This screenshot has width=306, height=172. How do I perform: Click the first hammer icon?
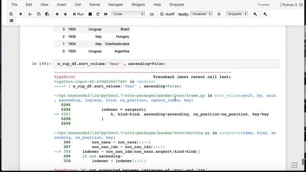click(x=255, y=14)
